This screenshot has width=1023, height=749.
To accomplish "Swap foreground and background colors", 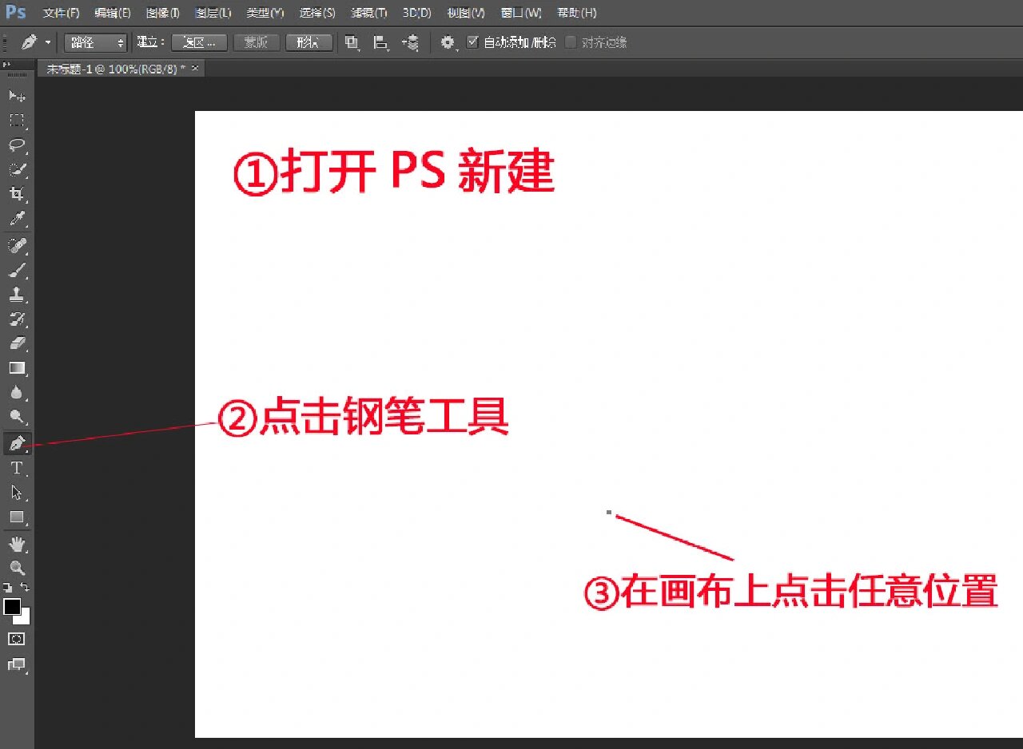I will click(x=26, y=587).
